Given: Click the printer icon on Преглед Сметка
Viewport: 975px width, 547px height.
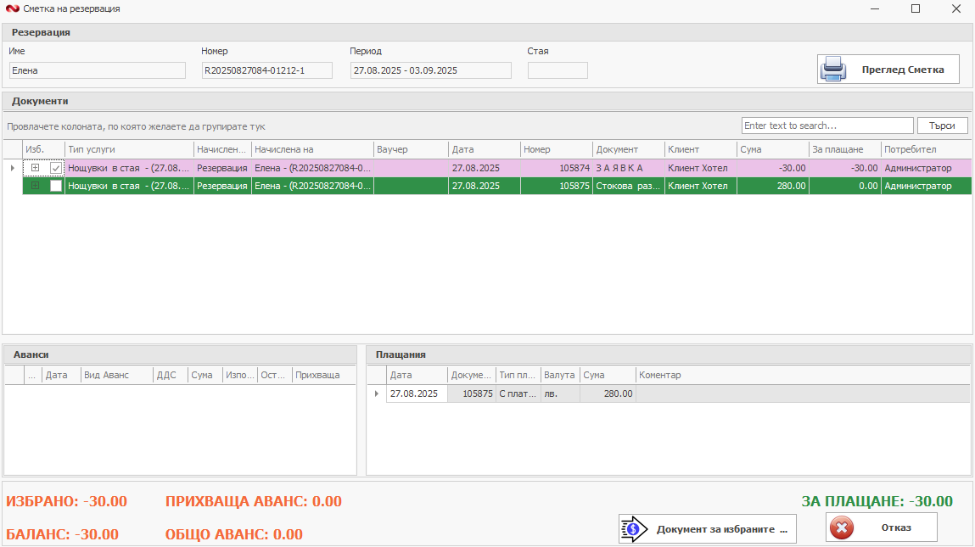Looking at the screenshot, I should (x=833, y=70).
